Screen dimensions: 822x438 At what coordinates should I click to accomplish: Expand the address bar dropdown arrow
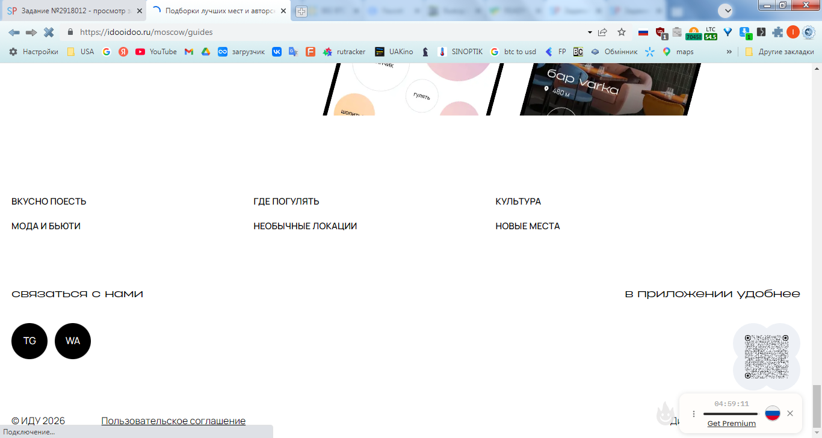click(x=590, y=32)
